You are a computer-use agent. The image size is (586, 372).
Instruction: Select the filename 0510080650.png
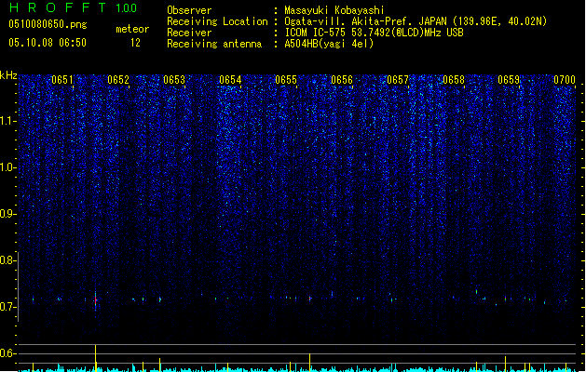tap(48, 24)
